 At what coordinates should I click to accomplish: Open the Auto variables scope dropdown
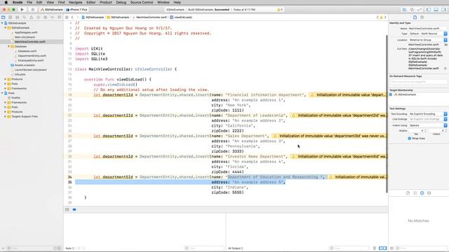click(70, 248)
